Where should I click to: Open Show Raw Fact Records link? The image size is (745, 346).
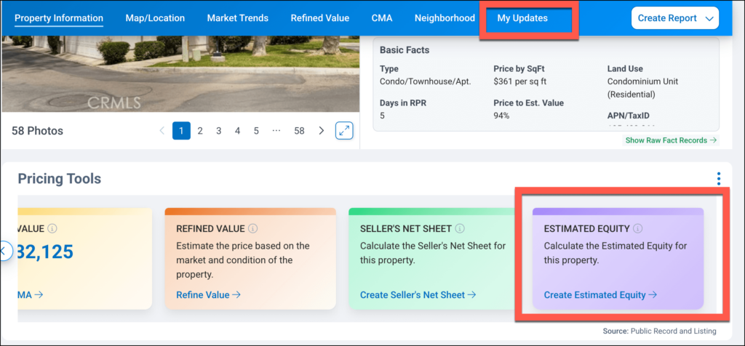tap(671, 140)
